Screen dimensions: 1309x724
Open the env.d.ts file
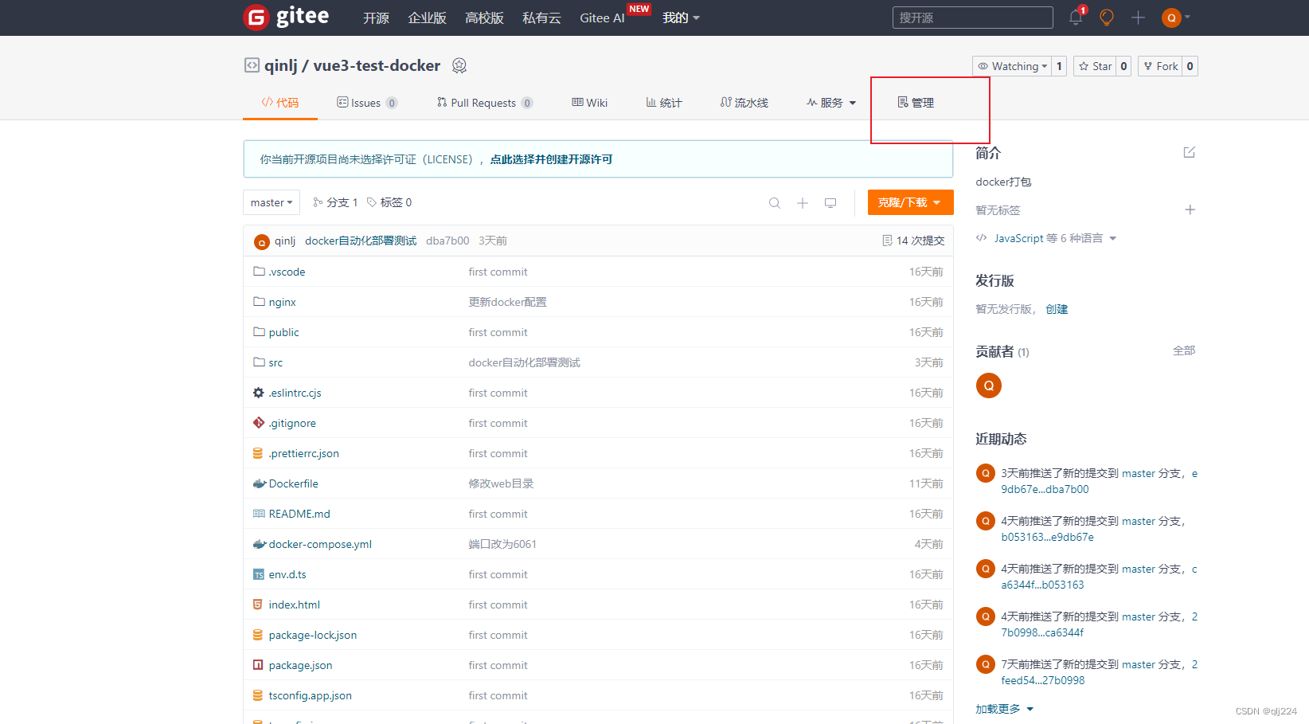point(287,574)
